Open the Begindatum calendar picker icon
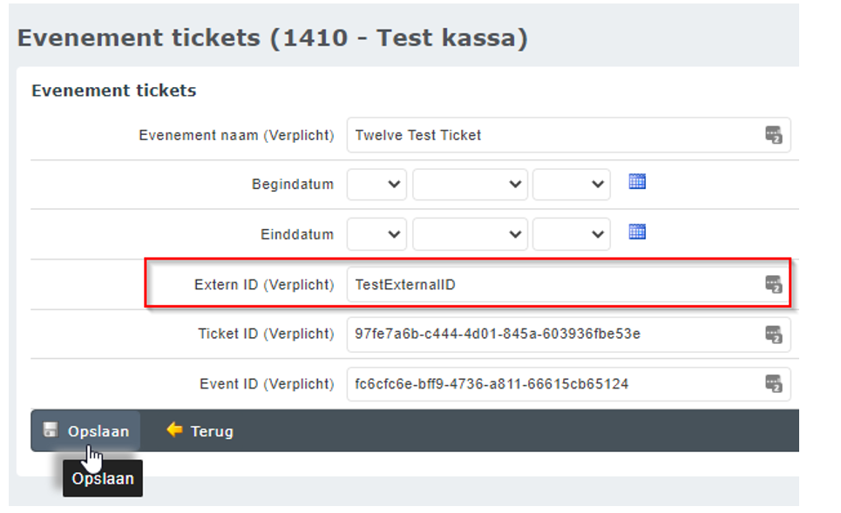This screenshot has height=513, width=841. 637,183
